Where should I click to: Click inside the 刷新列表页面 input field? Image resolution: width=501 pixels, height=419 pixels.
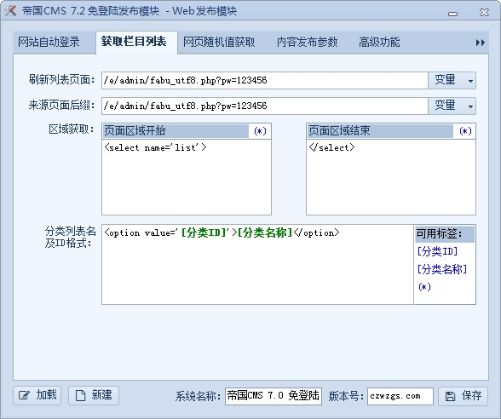pyautogui.click(x=265, y=80)
